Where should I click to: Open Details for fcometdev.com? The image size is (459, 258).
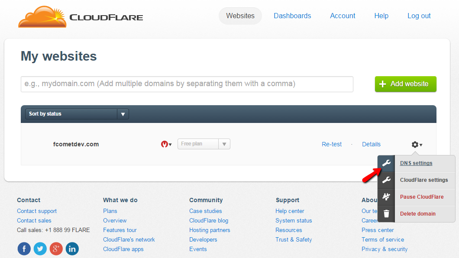371,144
